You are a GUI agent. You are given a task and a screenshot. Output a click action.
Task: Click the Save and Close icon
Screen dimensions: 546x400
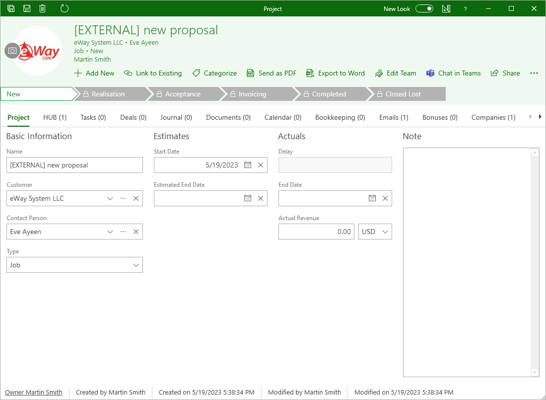pos(11,8)
